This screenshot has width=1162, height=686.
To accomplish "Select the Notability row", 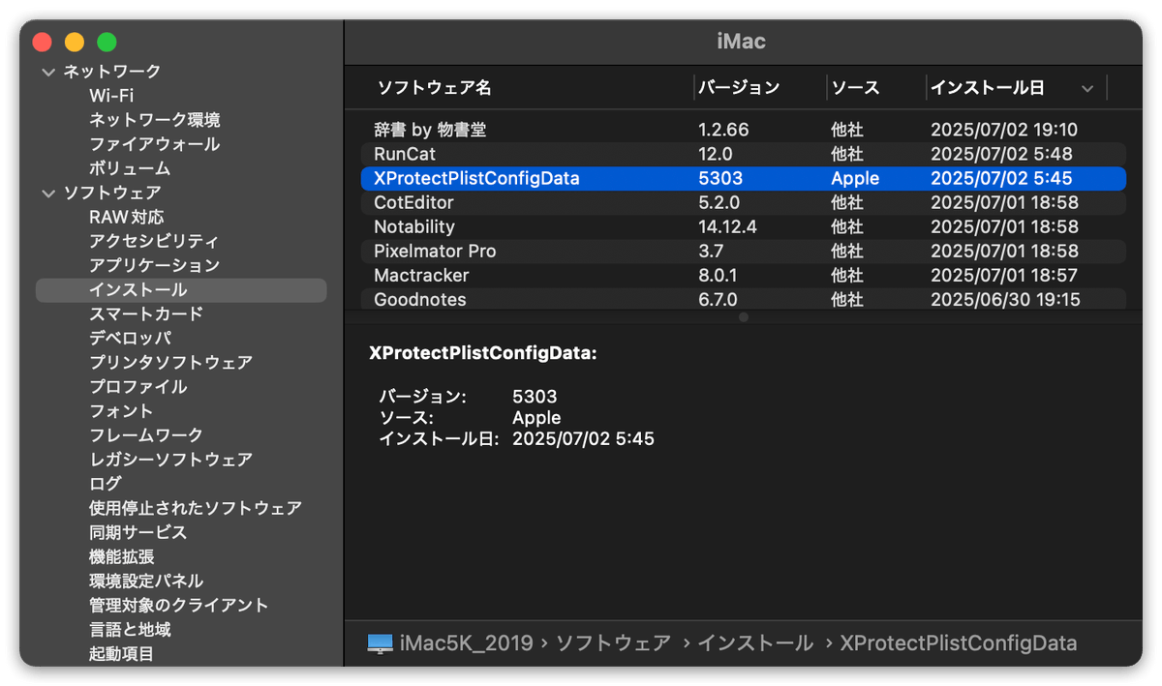I will coord(743,226).
